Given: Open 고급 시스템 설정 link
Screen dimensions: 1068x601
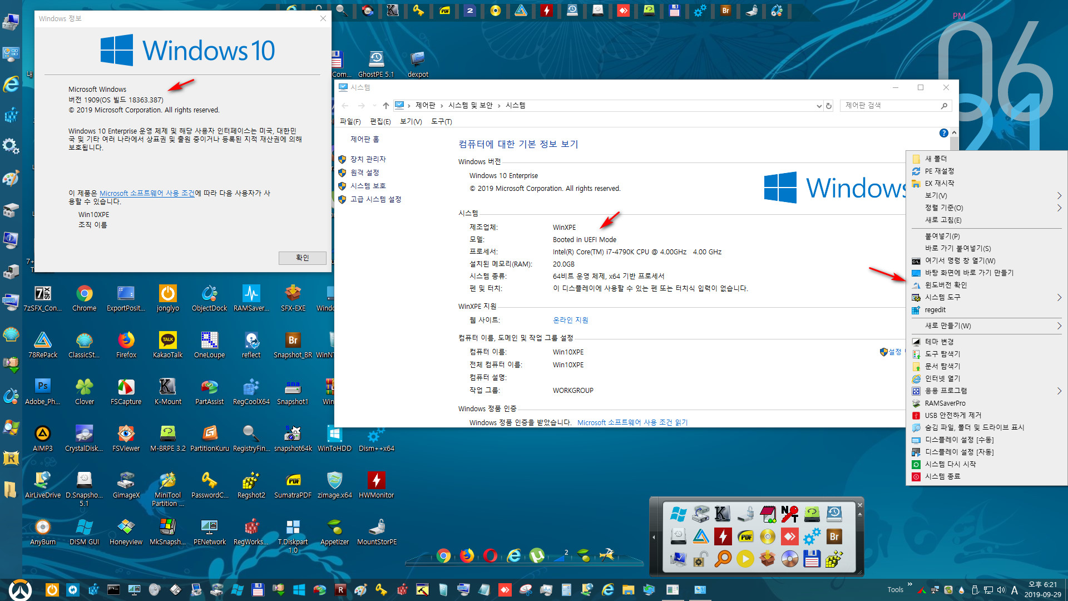Looking at the screenshot, I should tap(375, 199).
